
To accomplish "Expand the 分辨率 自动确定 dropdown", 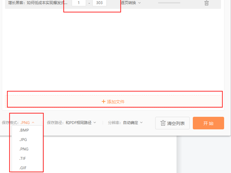I will click(133, 123).
